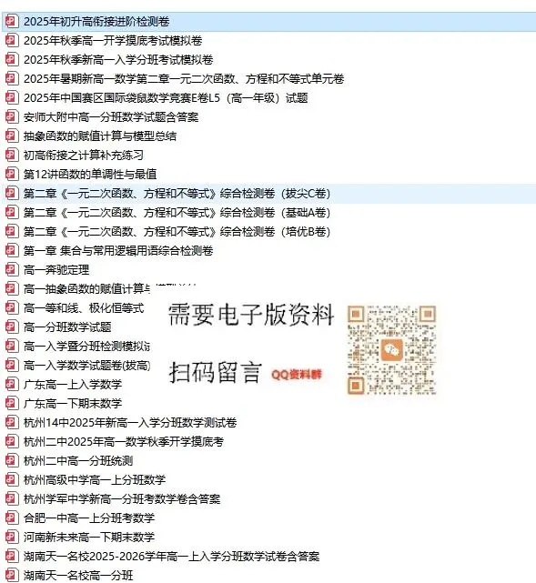Image resolution: width=536 pixels, height=583 pixels.
Task: Click PDF icon beside 袋鼠数学竞赛E卷L5 file
Action: coord(12,98)
